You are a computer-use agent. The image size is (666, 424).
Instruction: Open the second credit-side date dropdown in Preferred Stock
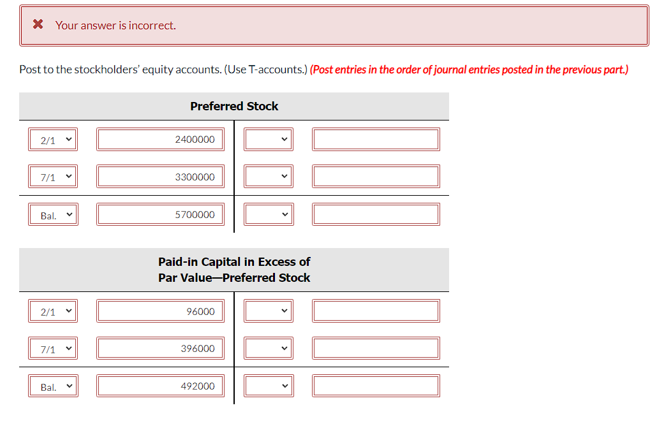pyautogui.click(x=269, y=176)
